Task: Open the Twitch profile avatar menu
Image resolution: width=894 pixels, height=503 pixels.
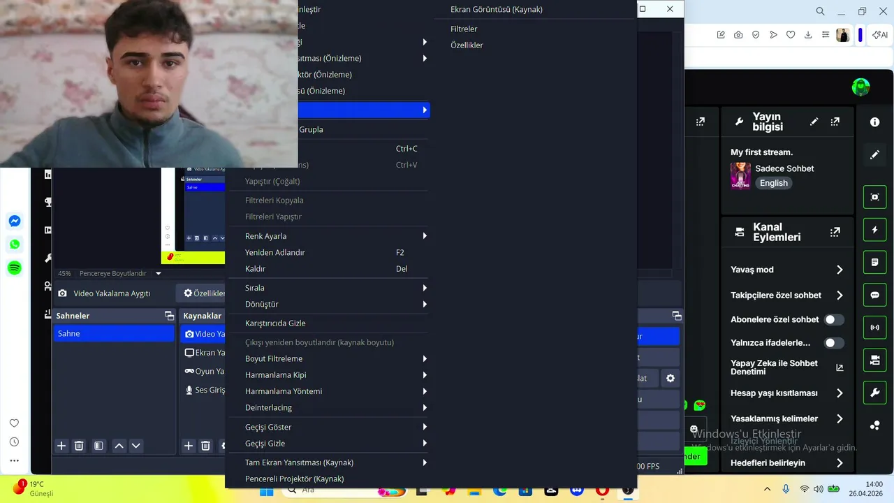Action: point(860,87)
